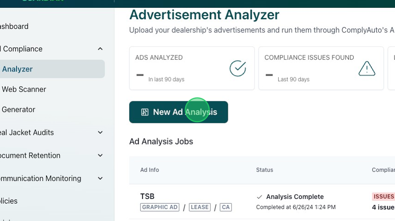Open the Generator sidebar item
This screenshot has height=221, width=395.
pyautogui.click(x=19, y=110)
